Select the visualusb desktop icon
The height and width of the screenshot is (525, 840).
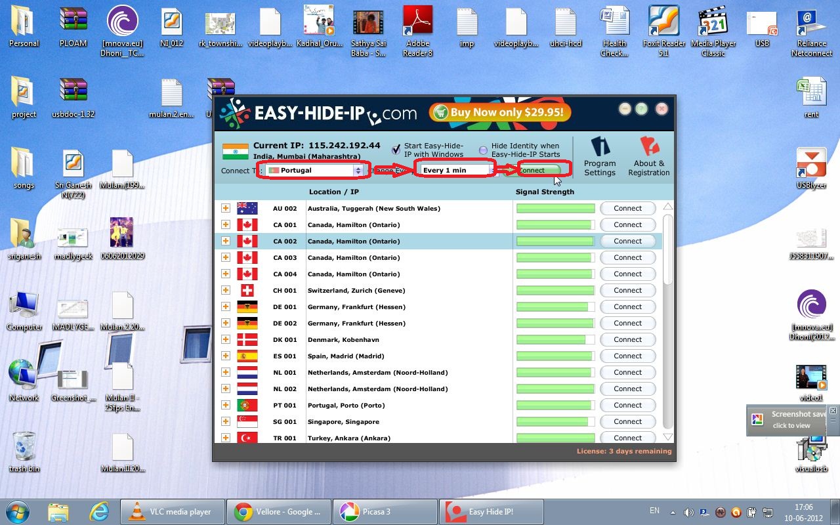pyautogui.click(x=812, y=452)
